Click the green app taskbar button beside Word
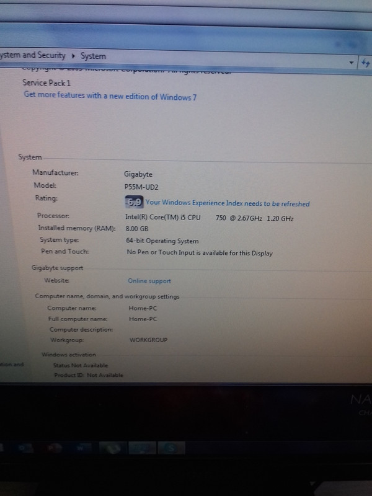Screen dimensions: 372x496 click(x=113, y=448)
